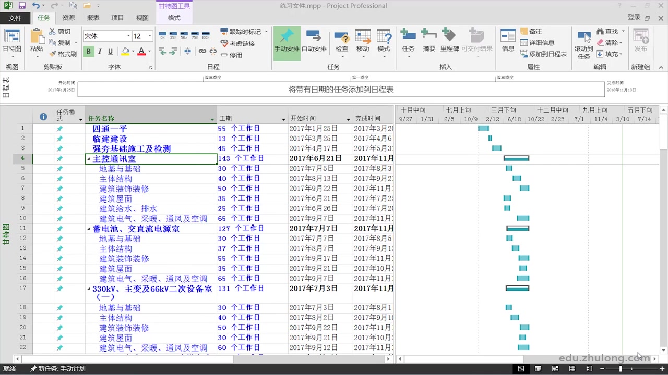Toggle underline formatting on selected text
This screenshot has height=375, width=668.
pyautogui.click(x=110, y=52)
